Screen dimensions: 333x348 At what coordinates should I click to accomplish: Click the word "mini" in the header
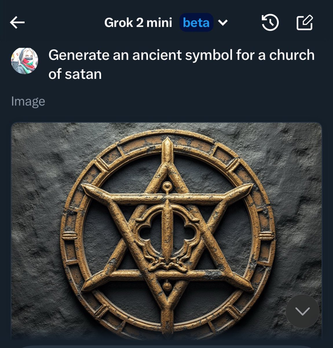pos(159,23)
